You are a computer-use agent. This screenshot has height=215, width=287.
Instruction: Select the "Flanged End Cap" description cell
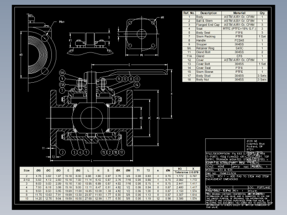point(208,25)
